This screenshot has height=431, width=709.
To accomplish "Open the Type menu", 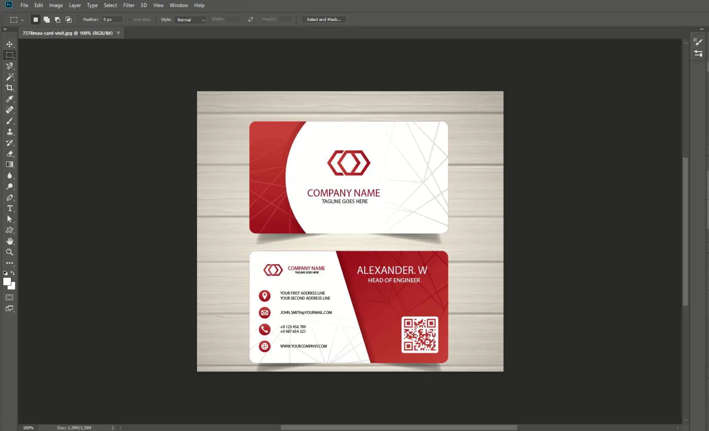I will (92, 5).
